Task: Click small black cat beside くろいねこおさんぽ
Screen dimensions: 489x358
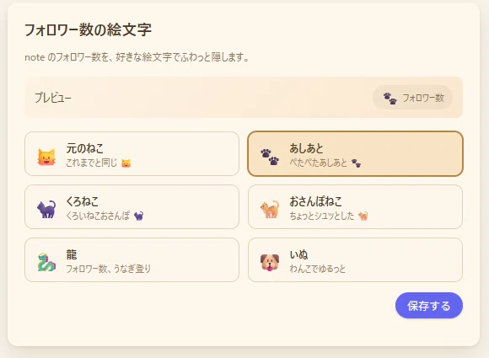Action: 139,216
